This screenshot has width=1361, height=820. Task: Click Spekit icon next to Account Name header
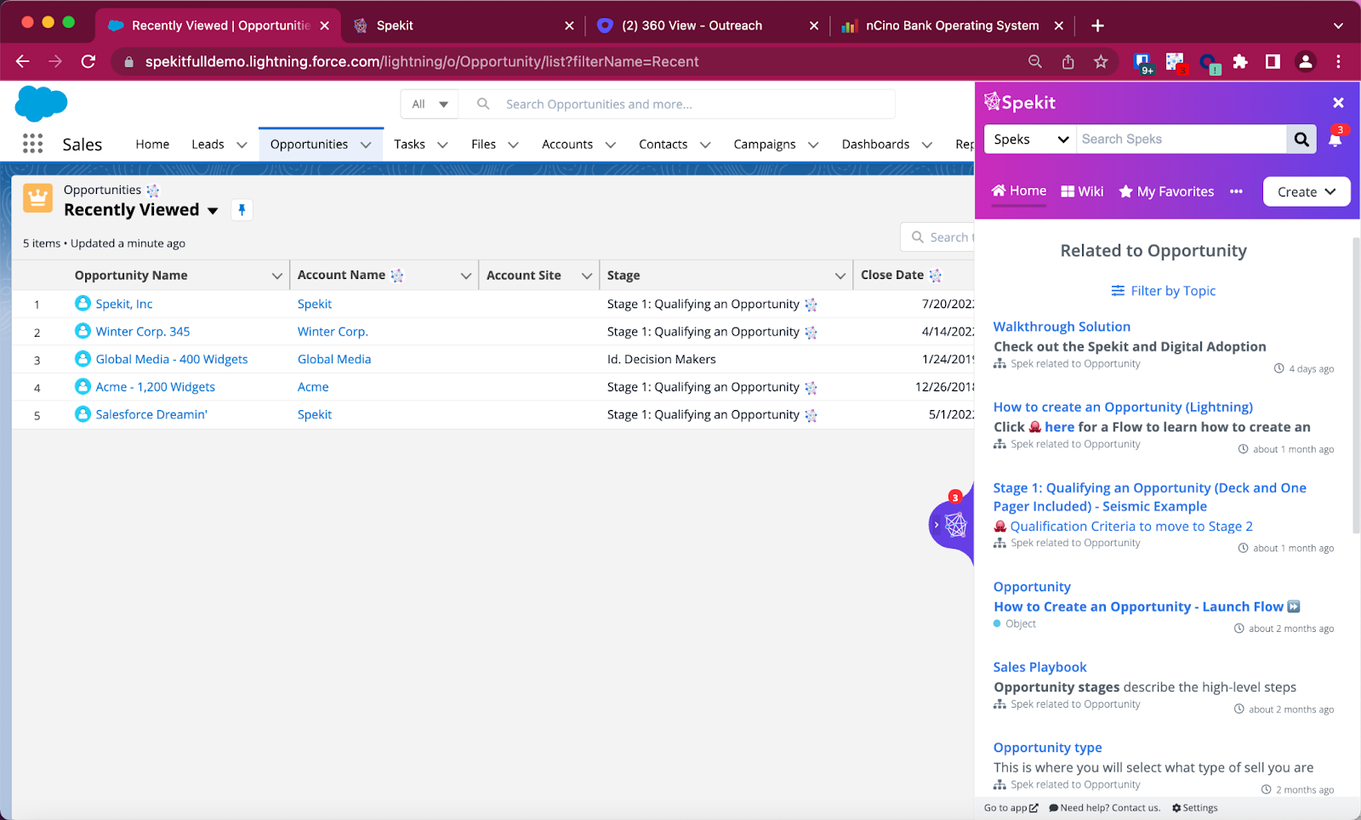click(x=397, y=276)
